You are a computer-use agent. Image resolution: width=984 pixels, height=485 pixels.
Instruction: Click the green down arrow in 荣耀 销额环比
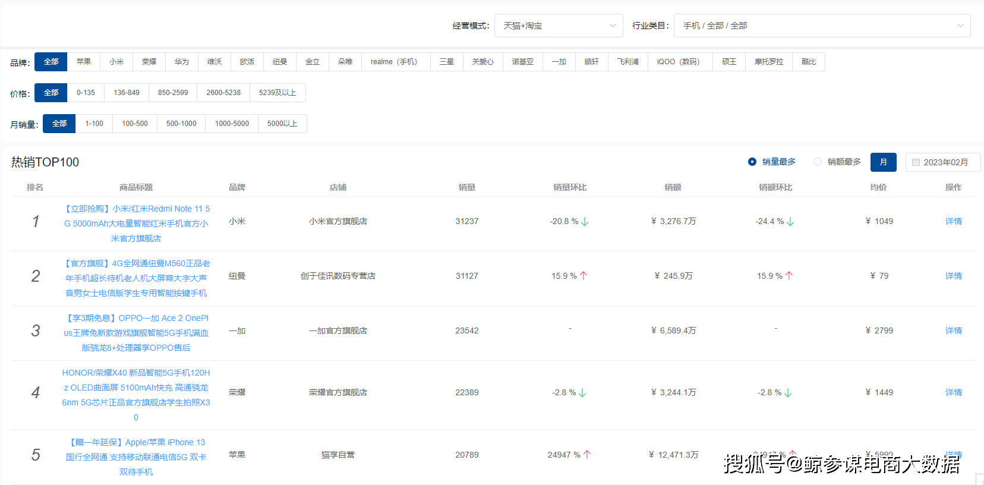(x=788, y=393)
